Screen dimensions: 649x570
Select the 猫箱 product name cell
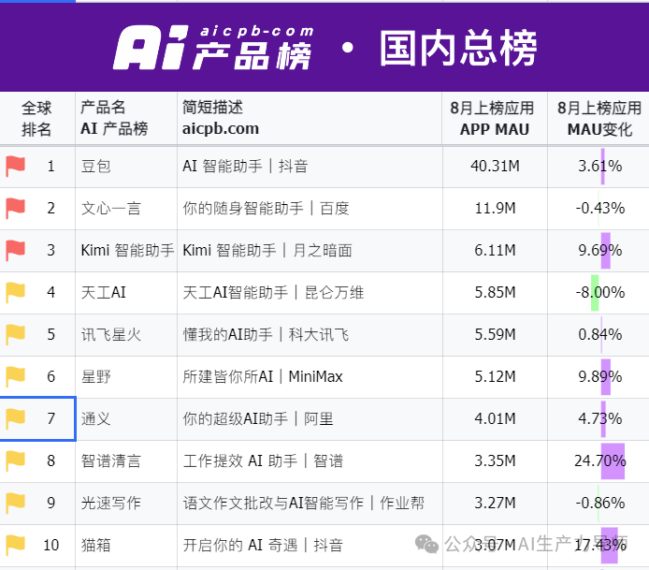point(126,545)
